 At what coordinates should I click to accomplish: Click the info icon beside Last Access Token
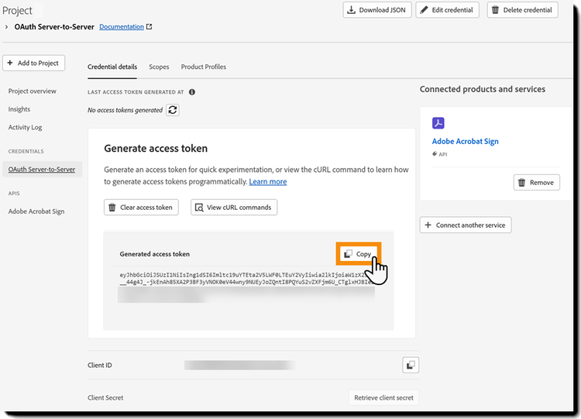pos(191,91)
